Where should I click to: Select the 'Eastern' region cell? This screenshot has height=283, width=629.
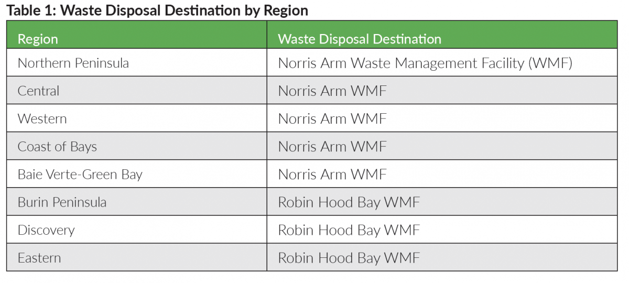click(x=39, y=257)
